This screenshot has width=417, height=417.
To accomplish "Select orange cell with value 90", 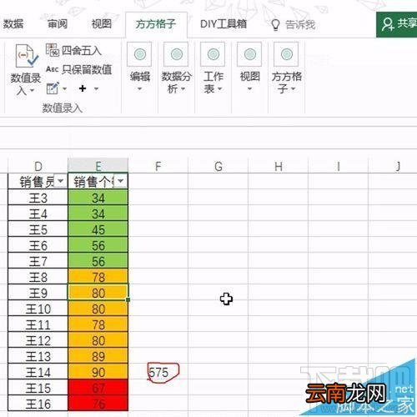I will [98, 372].
